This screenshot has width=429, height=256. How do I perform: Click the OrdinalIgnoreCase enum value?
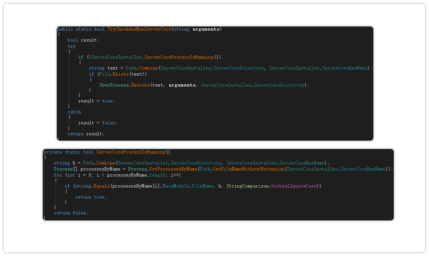pos(294,186)
